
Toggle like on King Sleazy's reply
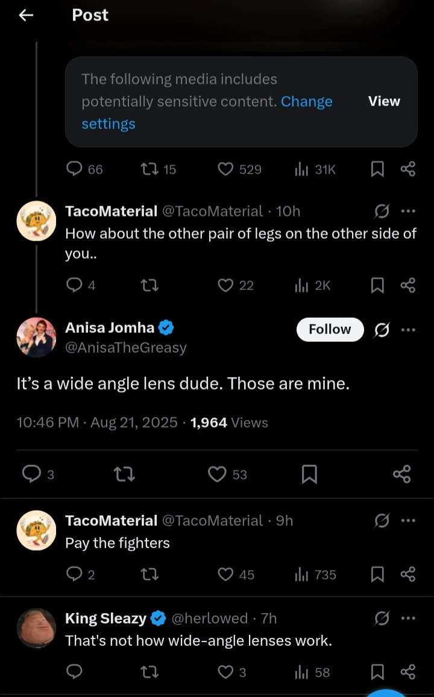click(225, 672)
